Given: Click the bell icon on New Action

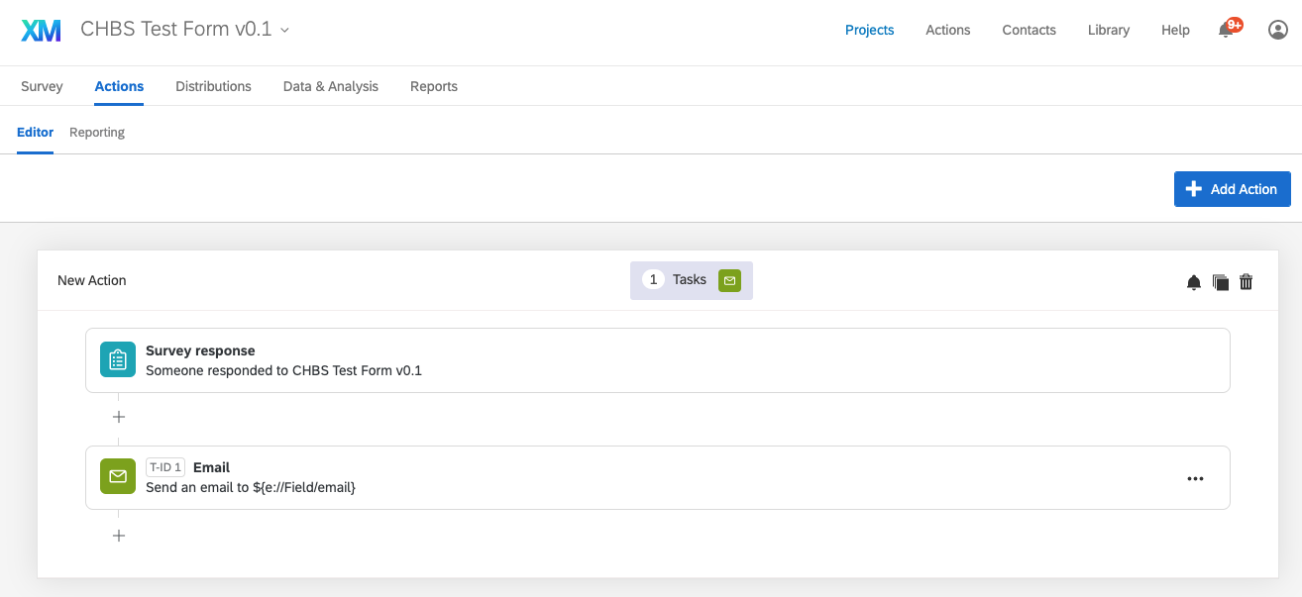Looking at the screenshot, I should pos(1194,282).
